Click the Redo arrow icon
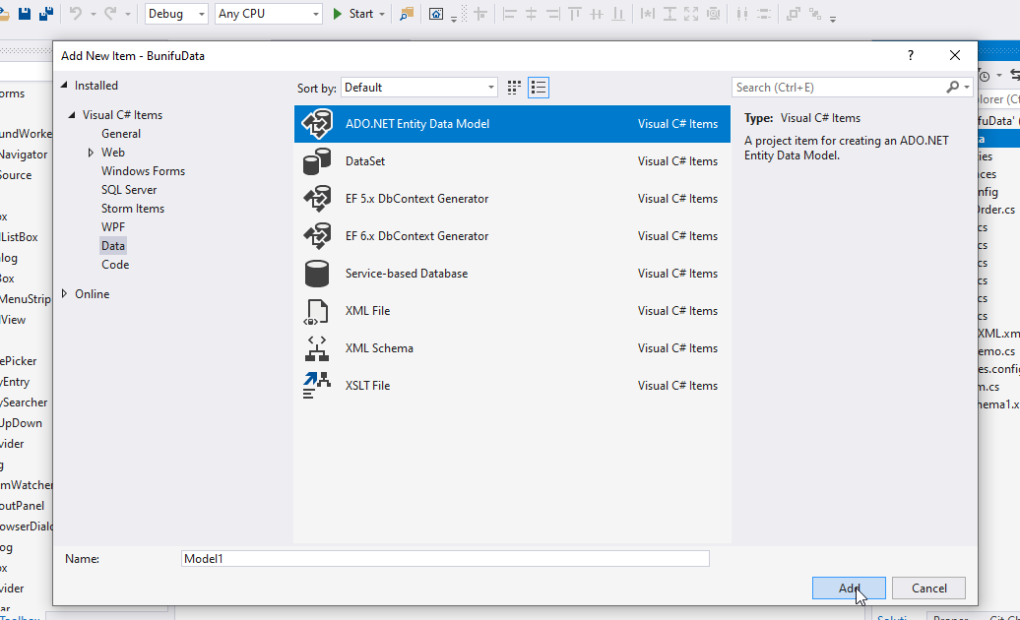1020x620 pixels. [x=110, y=14]
